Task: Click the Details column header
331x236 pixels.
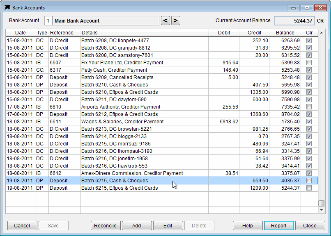Action: click(x=144, y=33)
